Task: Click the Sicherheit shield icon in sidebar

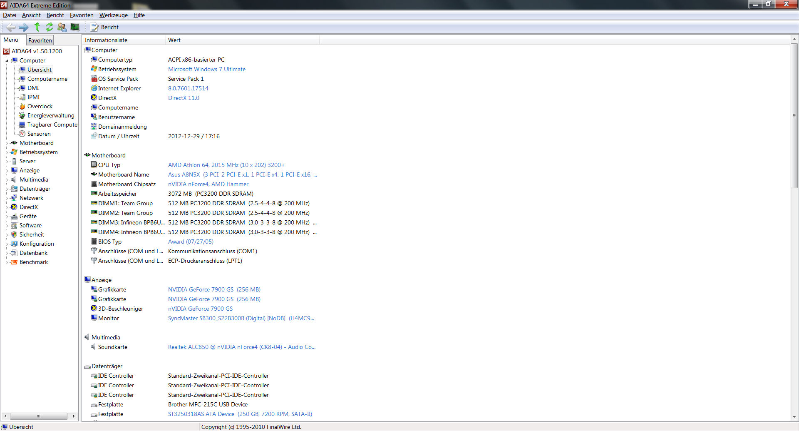Action: (14, 234)
